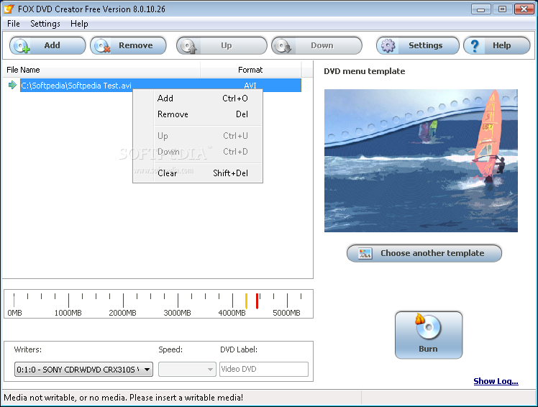Click the DVD Label input field

(x=264, y=370)
